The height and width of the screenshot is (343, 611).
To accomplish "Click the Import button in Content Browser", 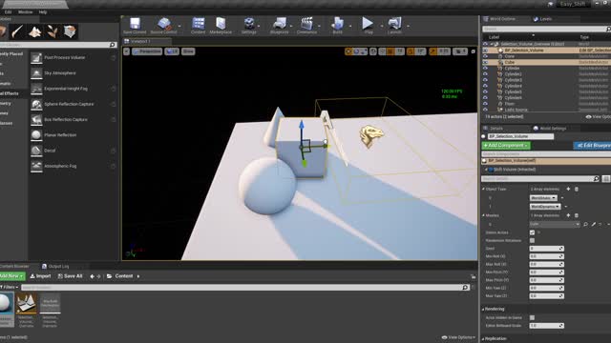I will click(x=40, y=276).
